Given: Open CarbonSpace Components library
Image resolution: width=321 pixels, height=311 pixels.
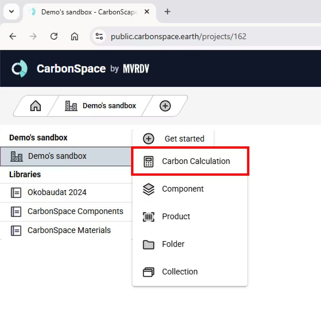Looking at the screenshot, I should pyautogui.click(x=75, y=211).
